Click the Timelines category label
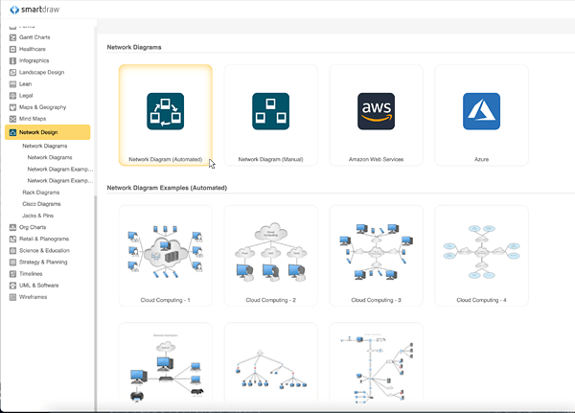The height and width of the screenshot is (413, 575). (31, 274)
